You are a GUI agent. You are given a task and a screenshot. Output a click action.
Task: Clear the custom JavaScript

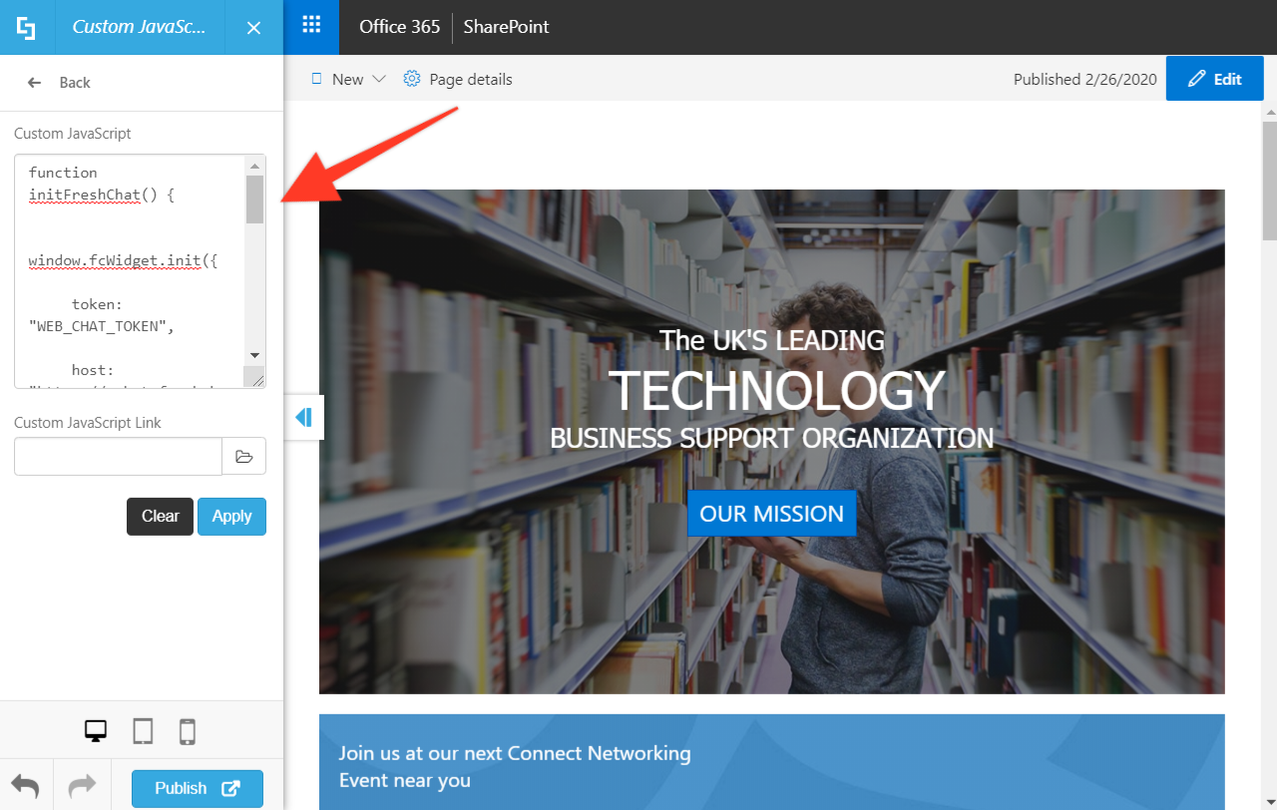[160, 517]
